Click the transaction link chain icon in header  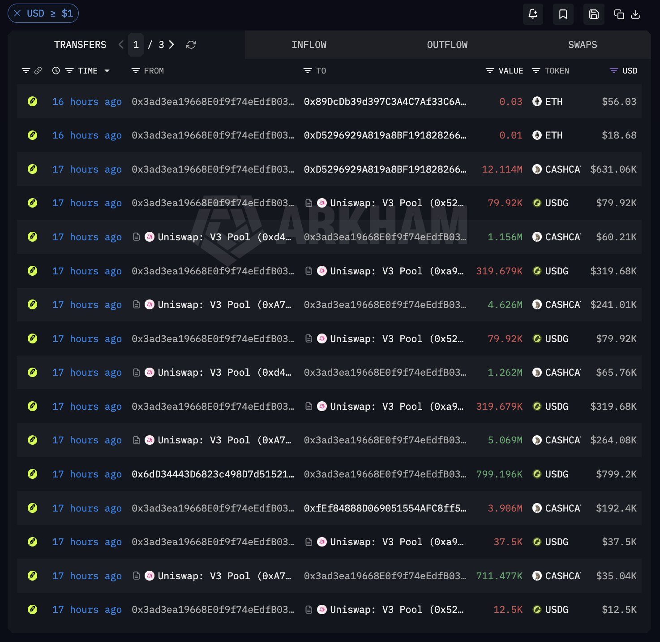tap(38, 70)
